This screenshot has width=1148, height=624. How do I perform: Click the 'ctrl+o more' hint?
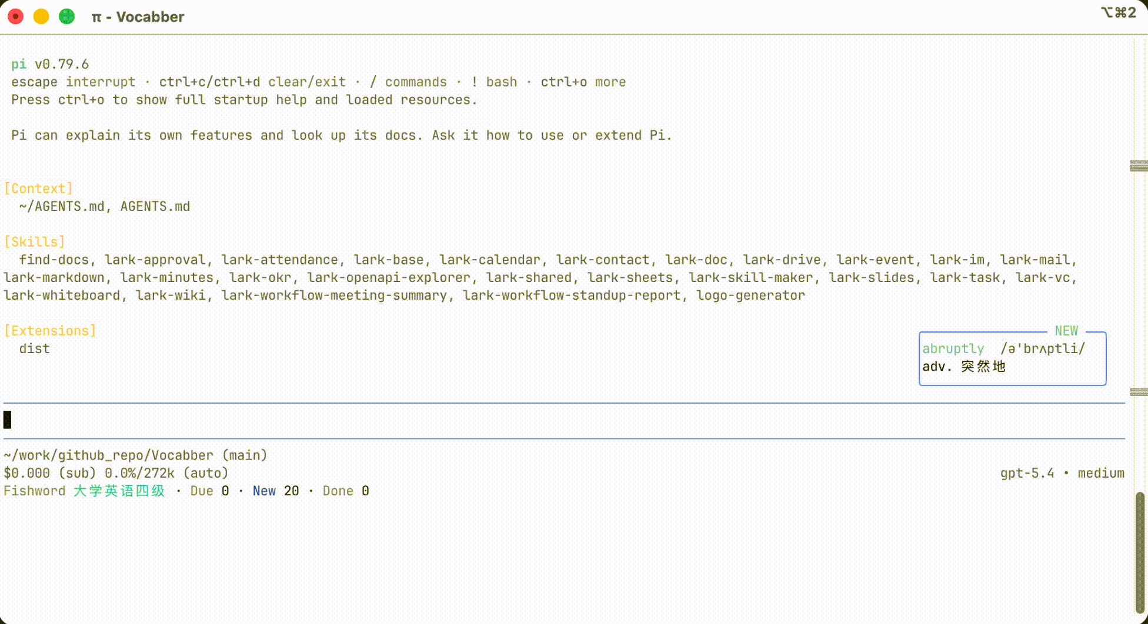pyautogui.click(x=583, y=82)
